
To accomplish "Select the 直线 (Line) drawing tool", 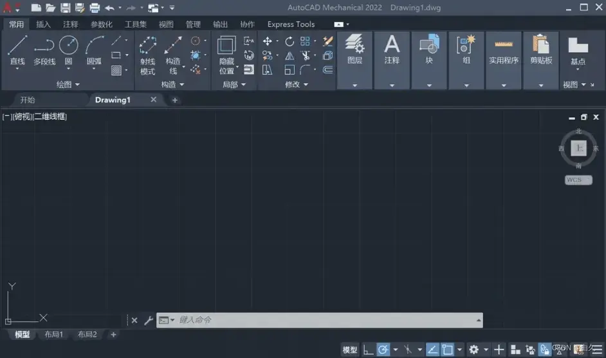I will [x=17, y=51].
